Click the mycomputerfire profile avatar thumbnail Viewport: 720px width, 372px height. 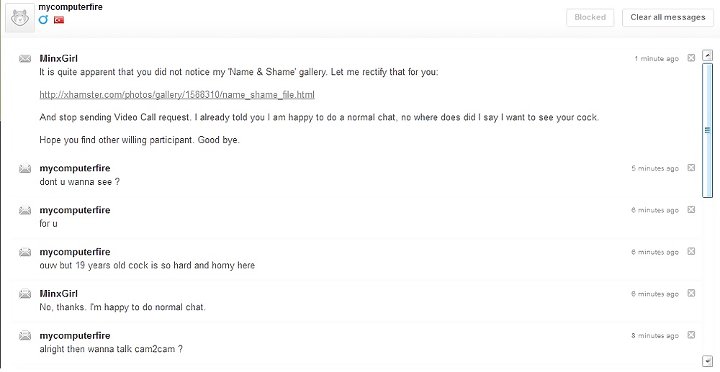coord(19,18)
